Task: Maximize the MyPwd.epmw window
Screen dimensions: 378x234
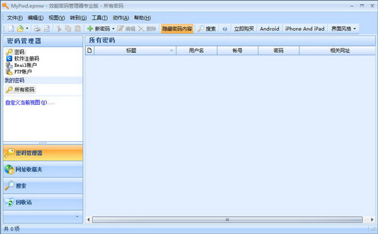Action: tap(362, 6)
